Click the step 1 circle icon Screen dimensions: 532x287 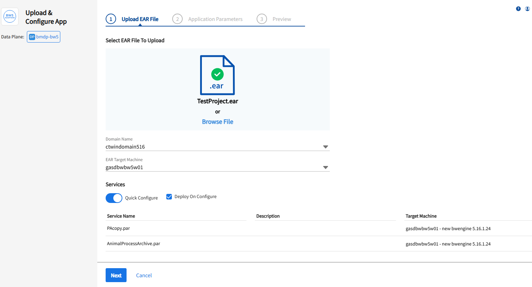click(x=111, y=19)
